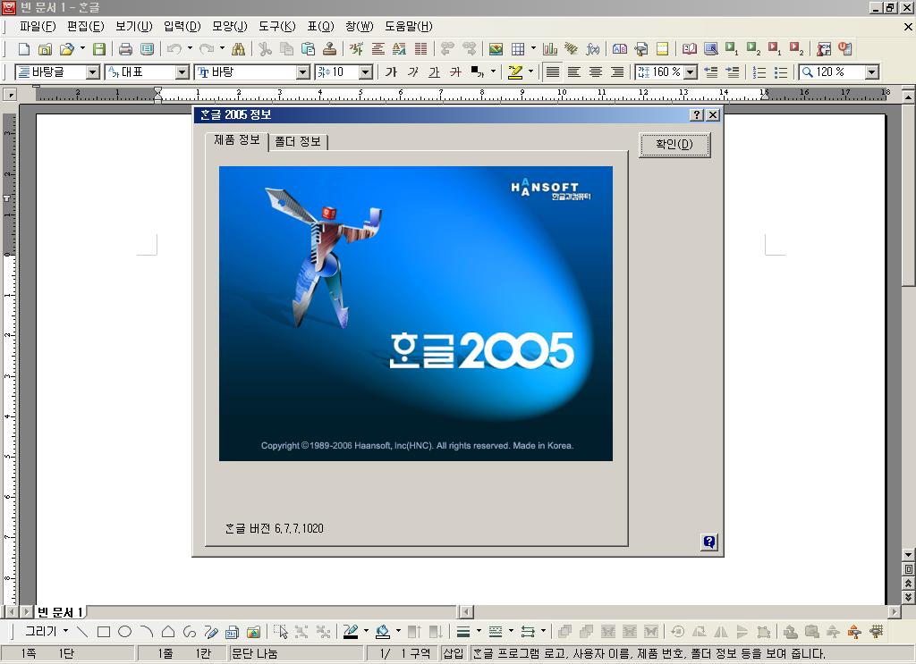Open the highlighter color picker
This screenshot has width=916, height=664.
pos(530,71)
